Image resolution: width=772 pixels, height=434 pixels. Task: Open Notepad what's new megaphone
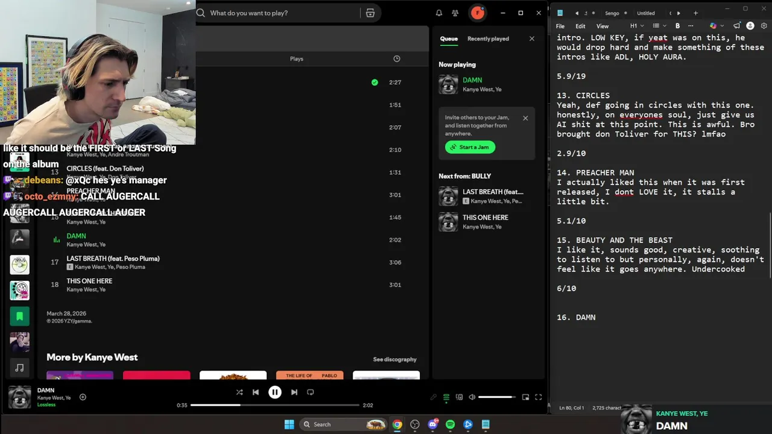(x=736, y=26)
